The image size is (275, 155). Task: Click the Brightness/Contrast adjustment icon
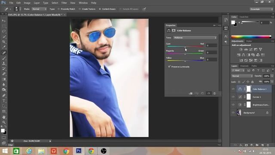pyautogui.click(x=241, y=50)
